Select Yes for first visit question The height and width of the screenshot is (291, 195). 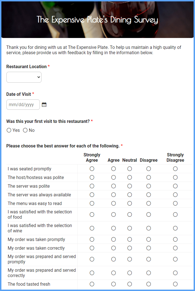pos(8,130)
